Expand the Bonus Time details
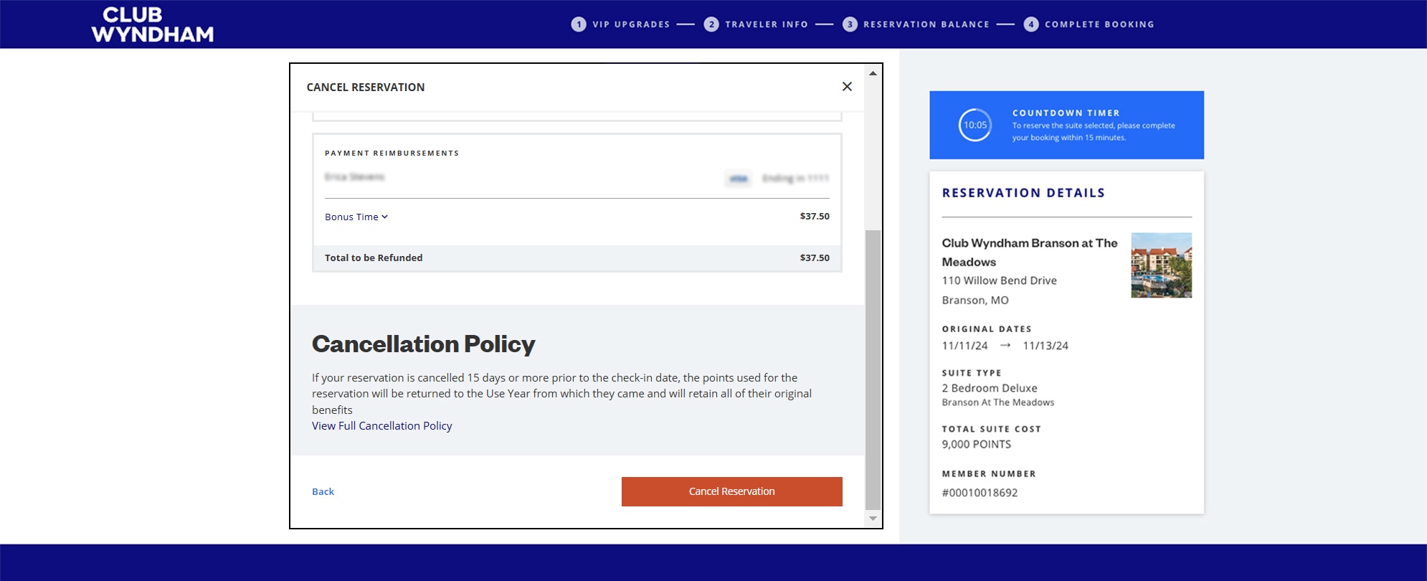This screenshot has width=1427, height=581. [356, 217]
